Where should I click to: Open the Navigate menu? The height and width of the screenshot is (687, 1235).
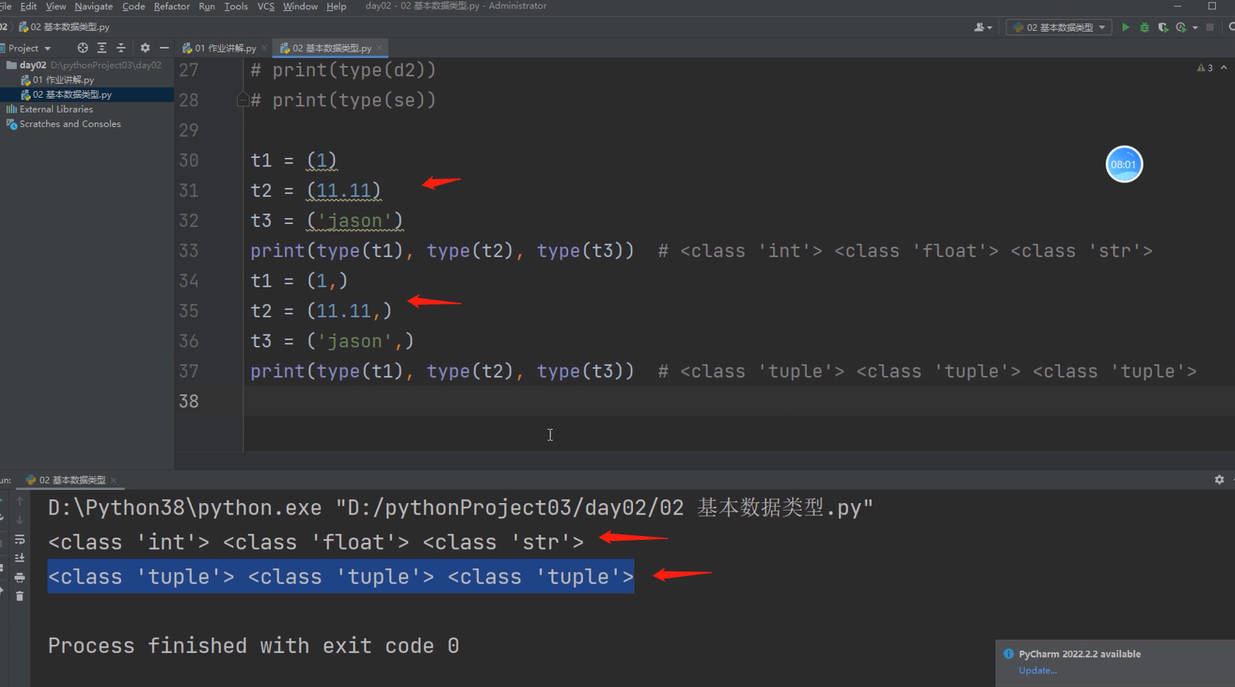coord(93,6)
